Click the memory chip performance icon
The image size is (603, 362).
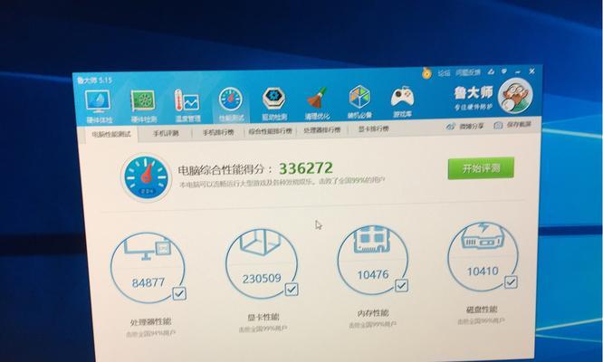372,239
